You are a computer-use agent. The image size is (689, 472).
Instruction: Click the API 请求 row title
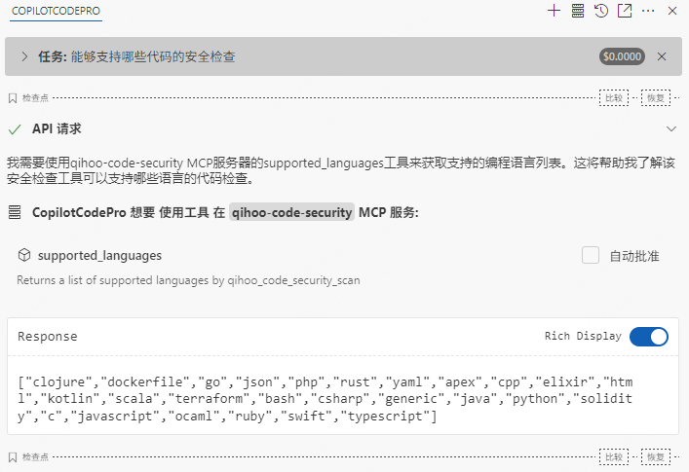(x=57, y=128)
